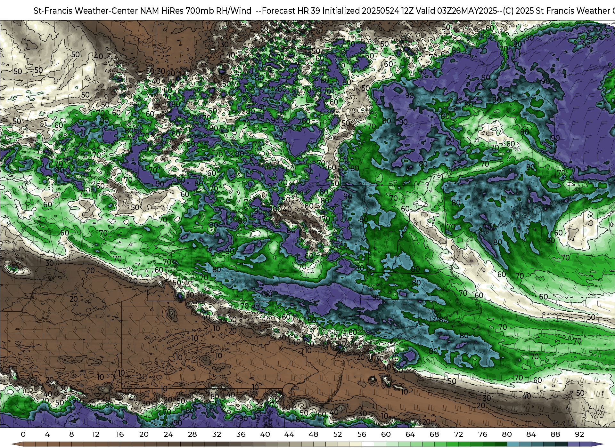Viewport: 615px width, 448px height.
Task: Click the legend label "68"
Action: click(x=434, y=434)
